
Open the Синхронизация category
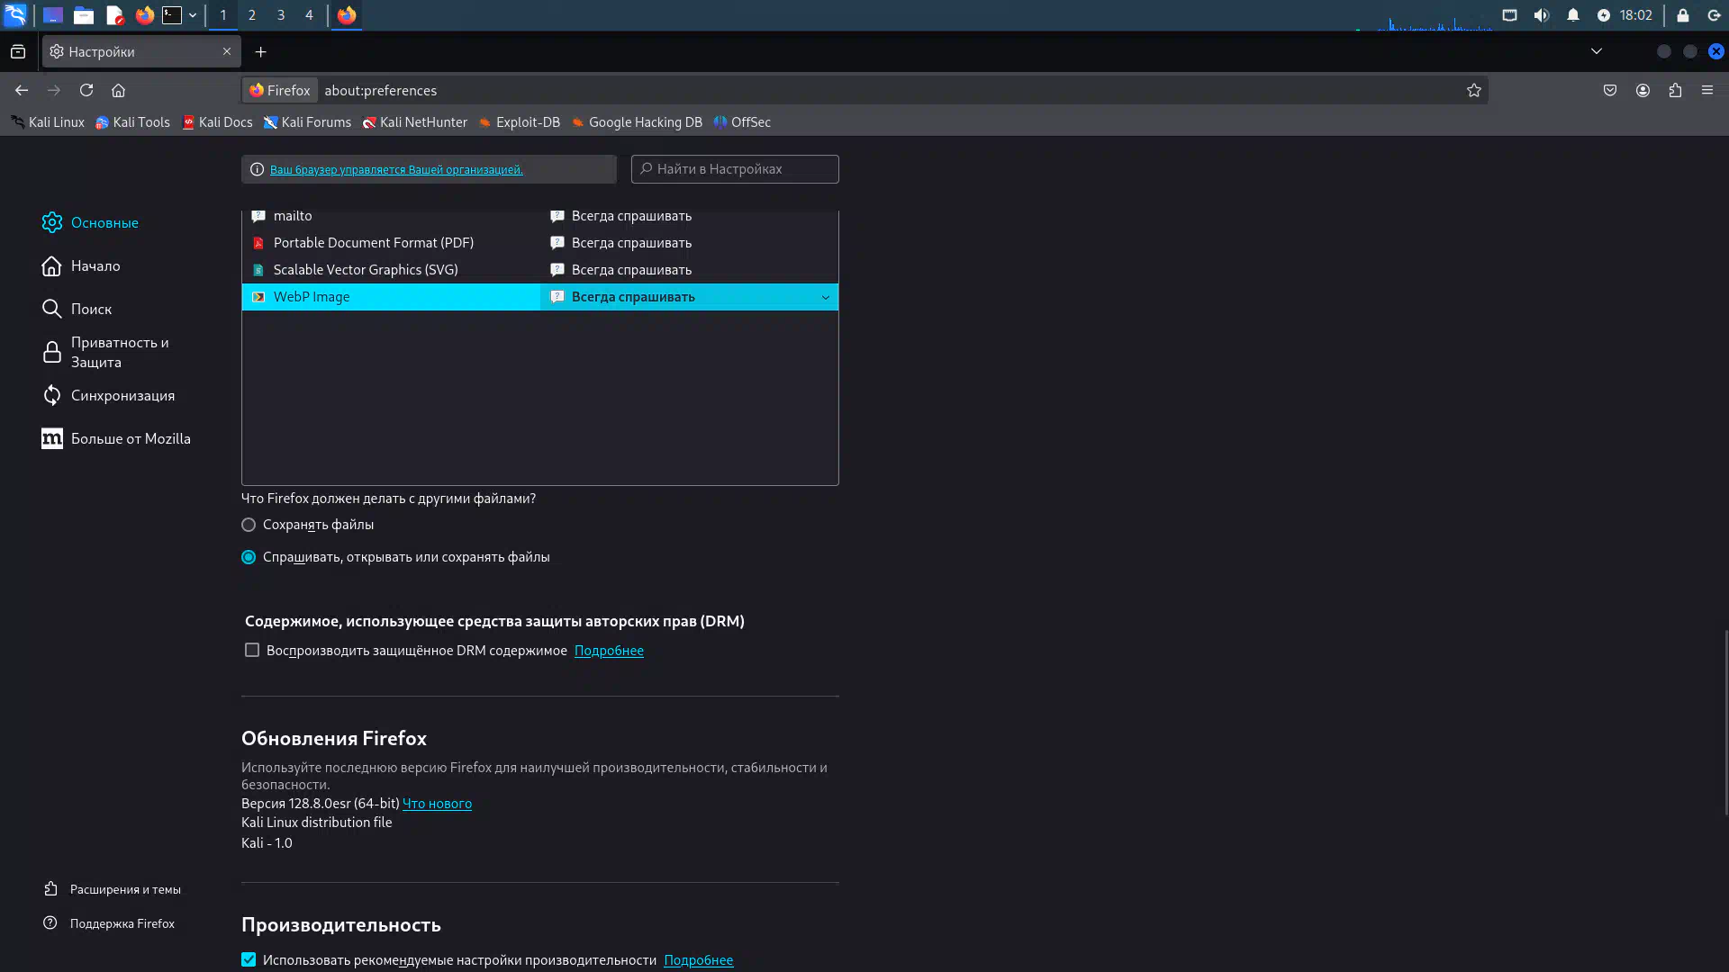[108, 395]
